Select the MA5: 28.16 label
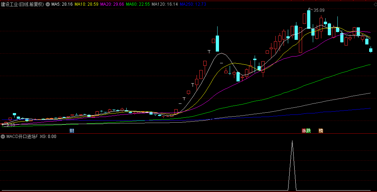 (x=62, y=4)
